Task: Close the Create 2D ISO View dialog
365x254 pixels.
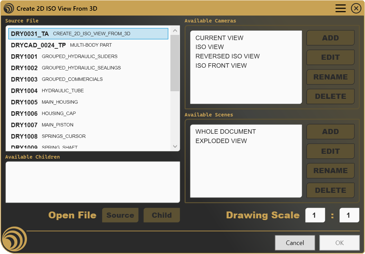Action: click(356, 8)
